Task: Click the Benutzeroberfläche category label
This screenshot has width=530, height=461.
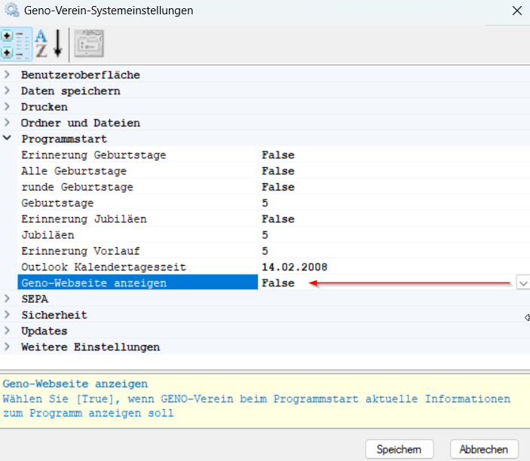Action: click(x=81, y=75)
